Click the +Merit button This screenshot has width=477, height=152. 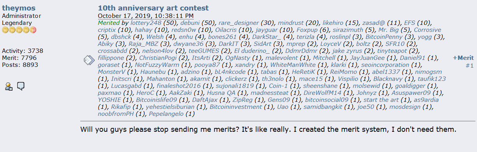pyautogui.click(x=463, y=58)
